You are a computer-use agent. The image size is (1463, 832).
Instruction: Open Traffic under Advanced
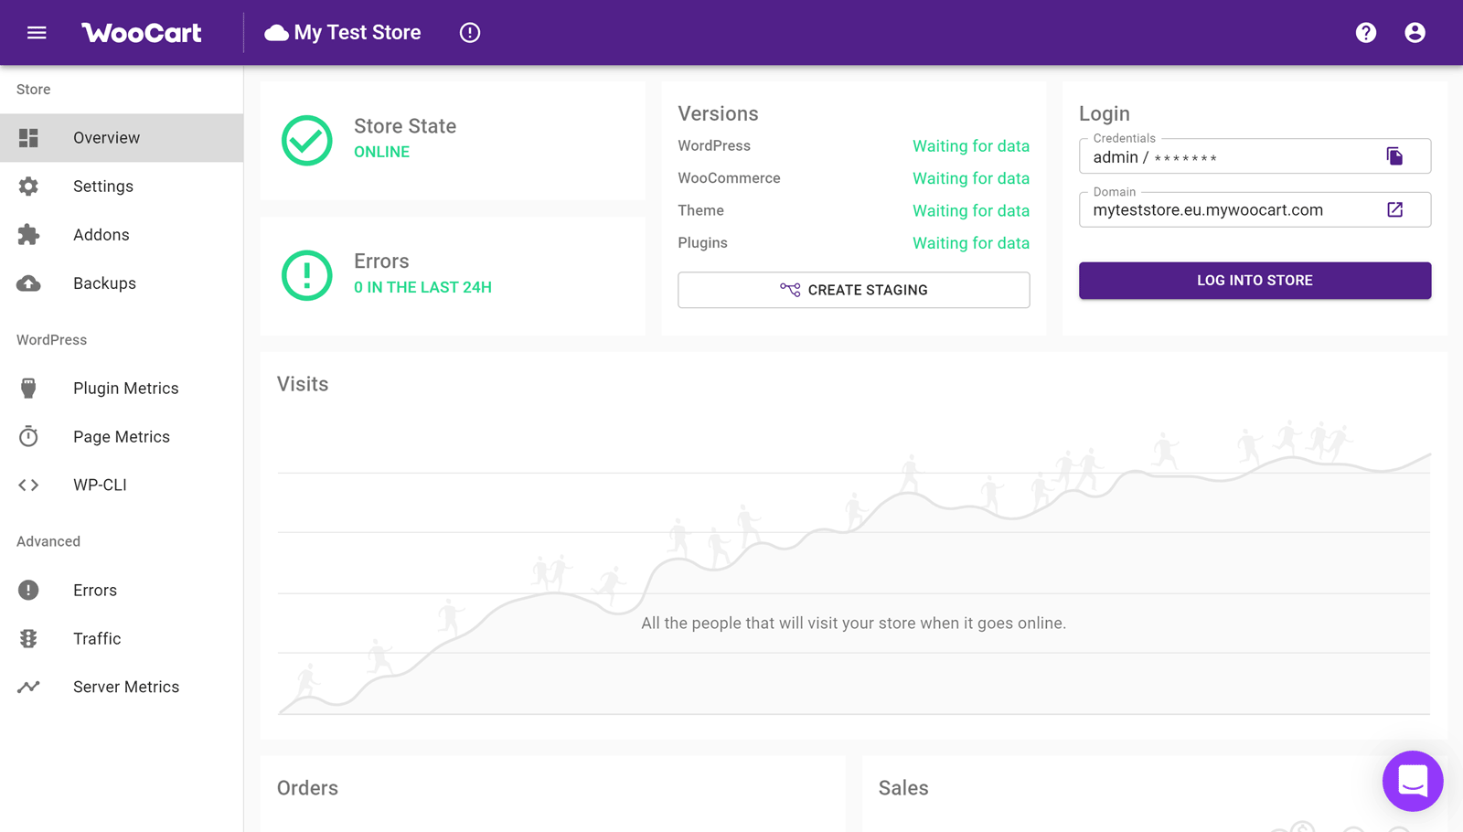point(122,639)
